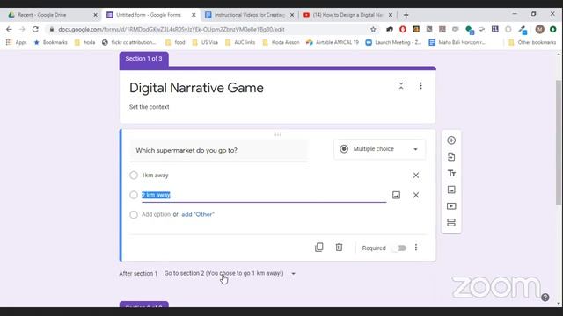Open the 'Airtable AMICAL 19' bookmark

pos(333,42)
